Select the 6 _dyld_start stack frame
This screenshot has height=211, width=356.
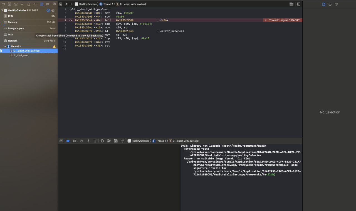pos(21,55)
